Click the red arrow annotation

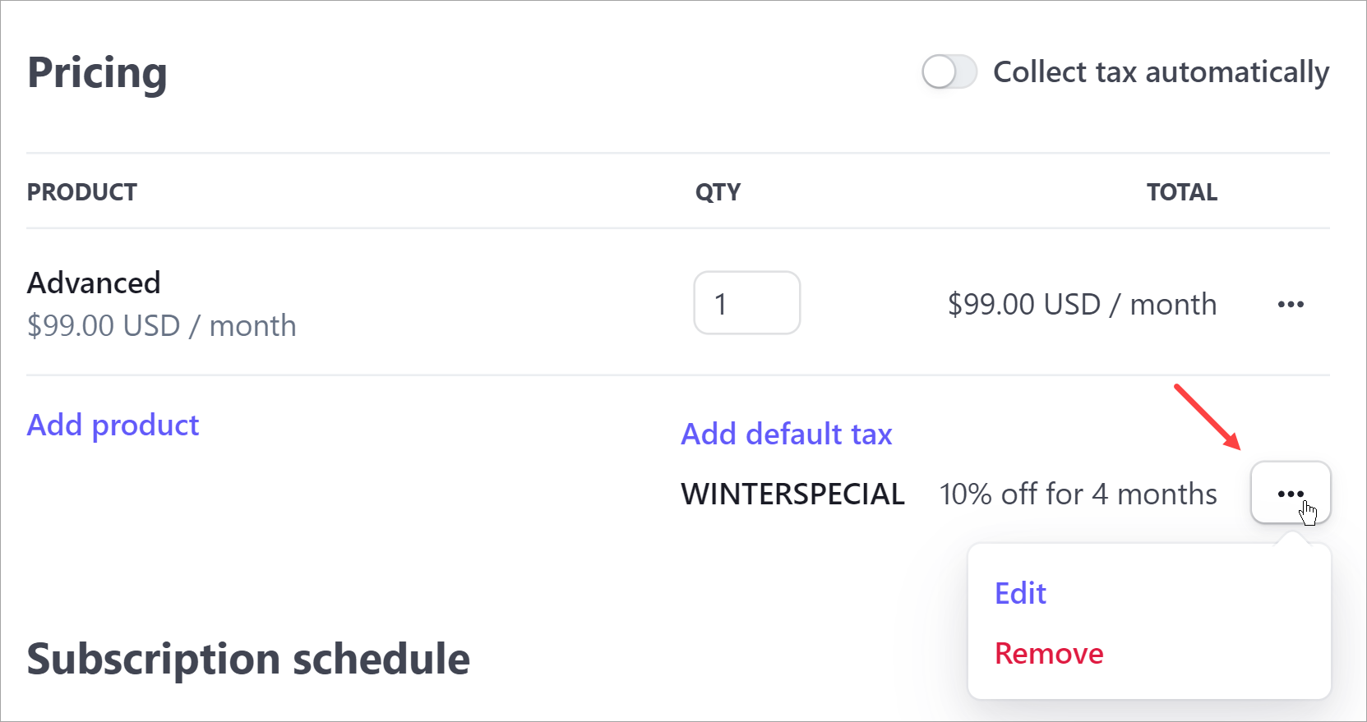coord(1208,416)
